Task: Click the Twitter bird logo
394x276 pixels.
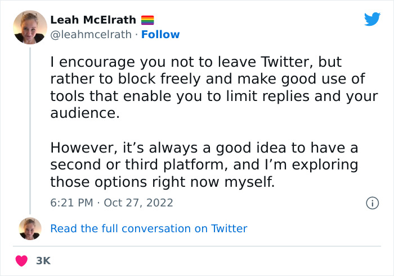Action: click(372, 19)
